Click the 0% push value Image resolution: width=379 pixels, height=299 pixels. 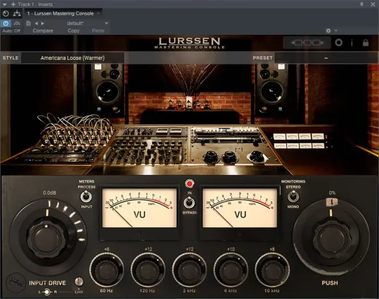point(332,193)
